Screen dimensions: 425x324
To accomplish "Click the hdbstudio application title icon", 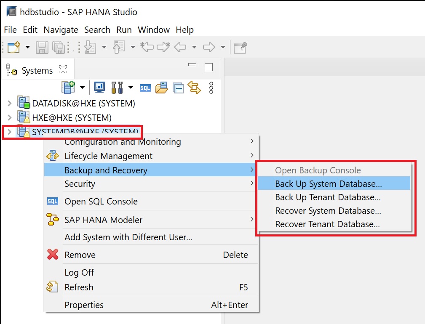I will pos(11,12).
